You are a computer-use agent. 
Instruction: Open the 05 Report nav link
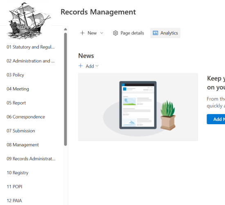[x=16, y=103]
